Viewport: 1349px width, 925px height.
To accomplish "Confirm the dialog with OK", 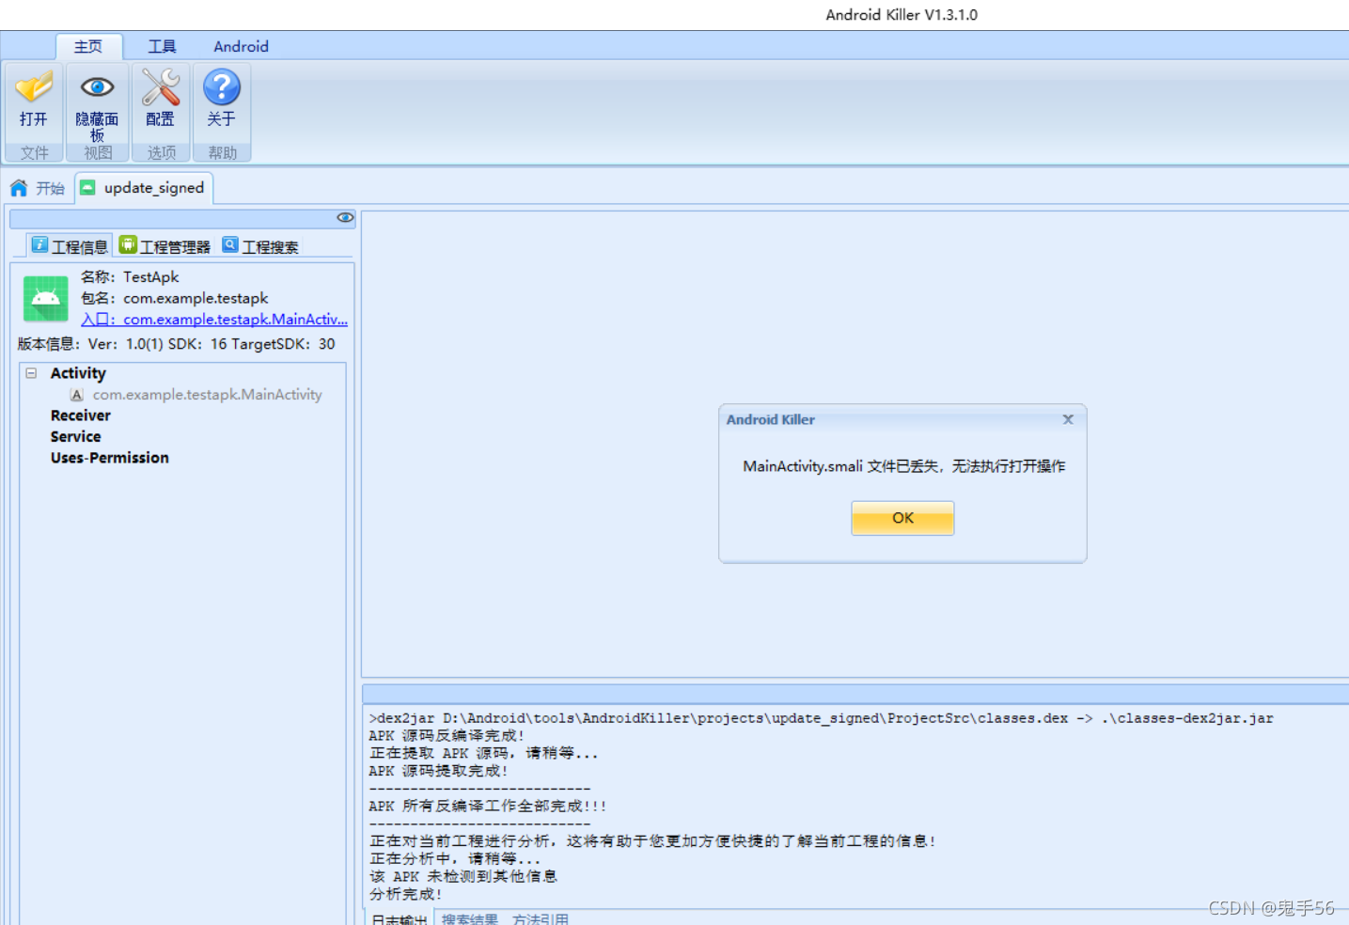I will (x=902, y=518).
